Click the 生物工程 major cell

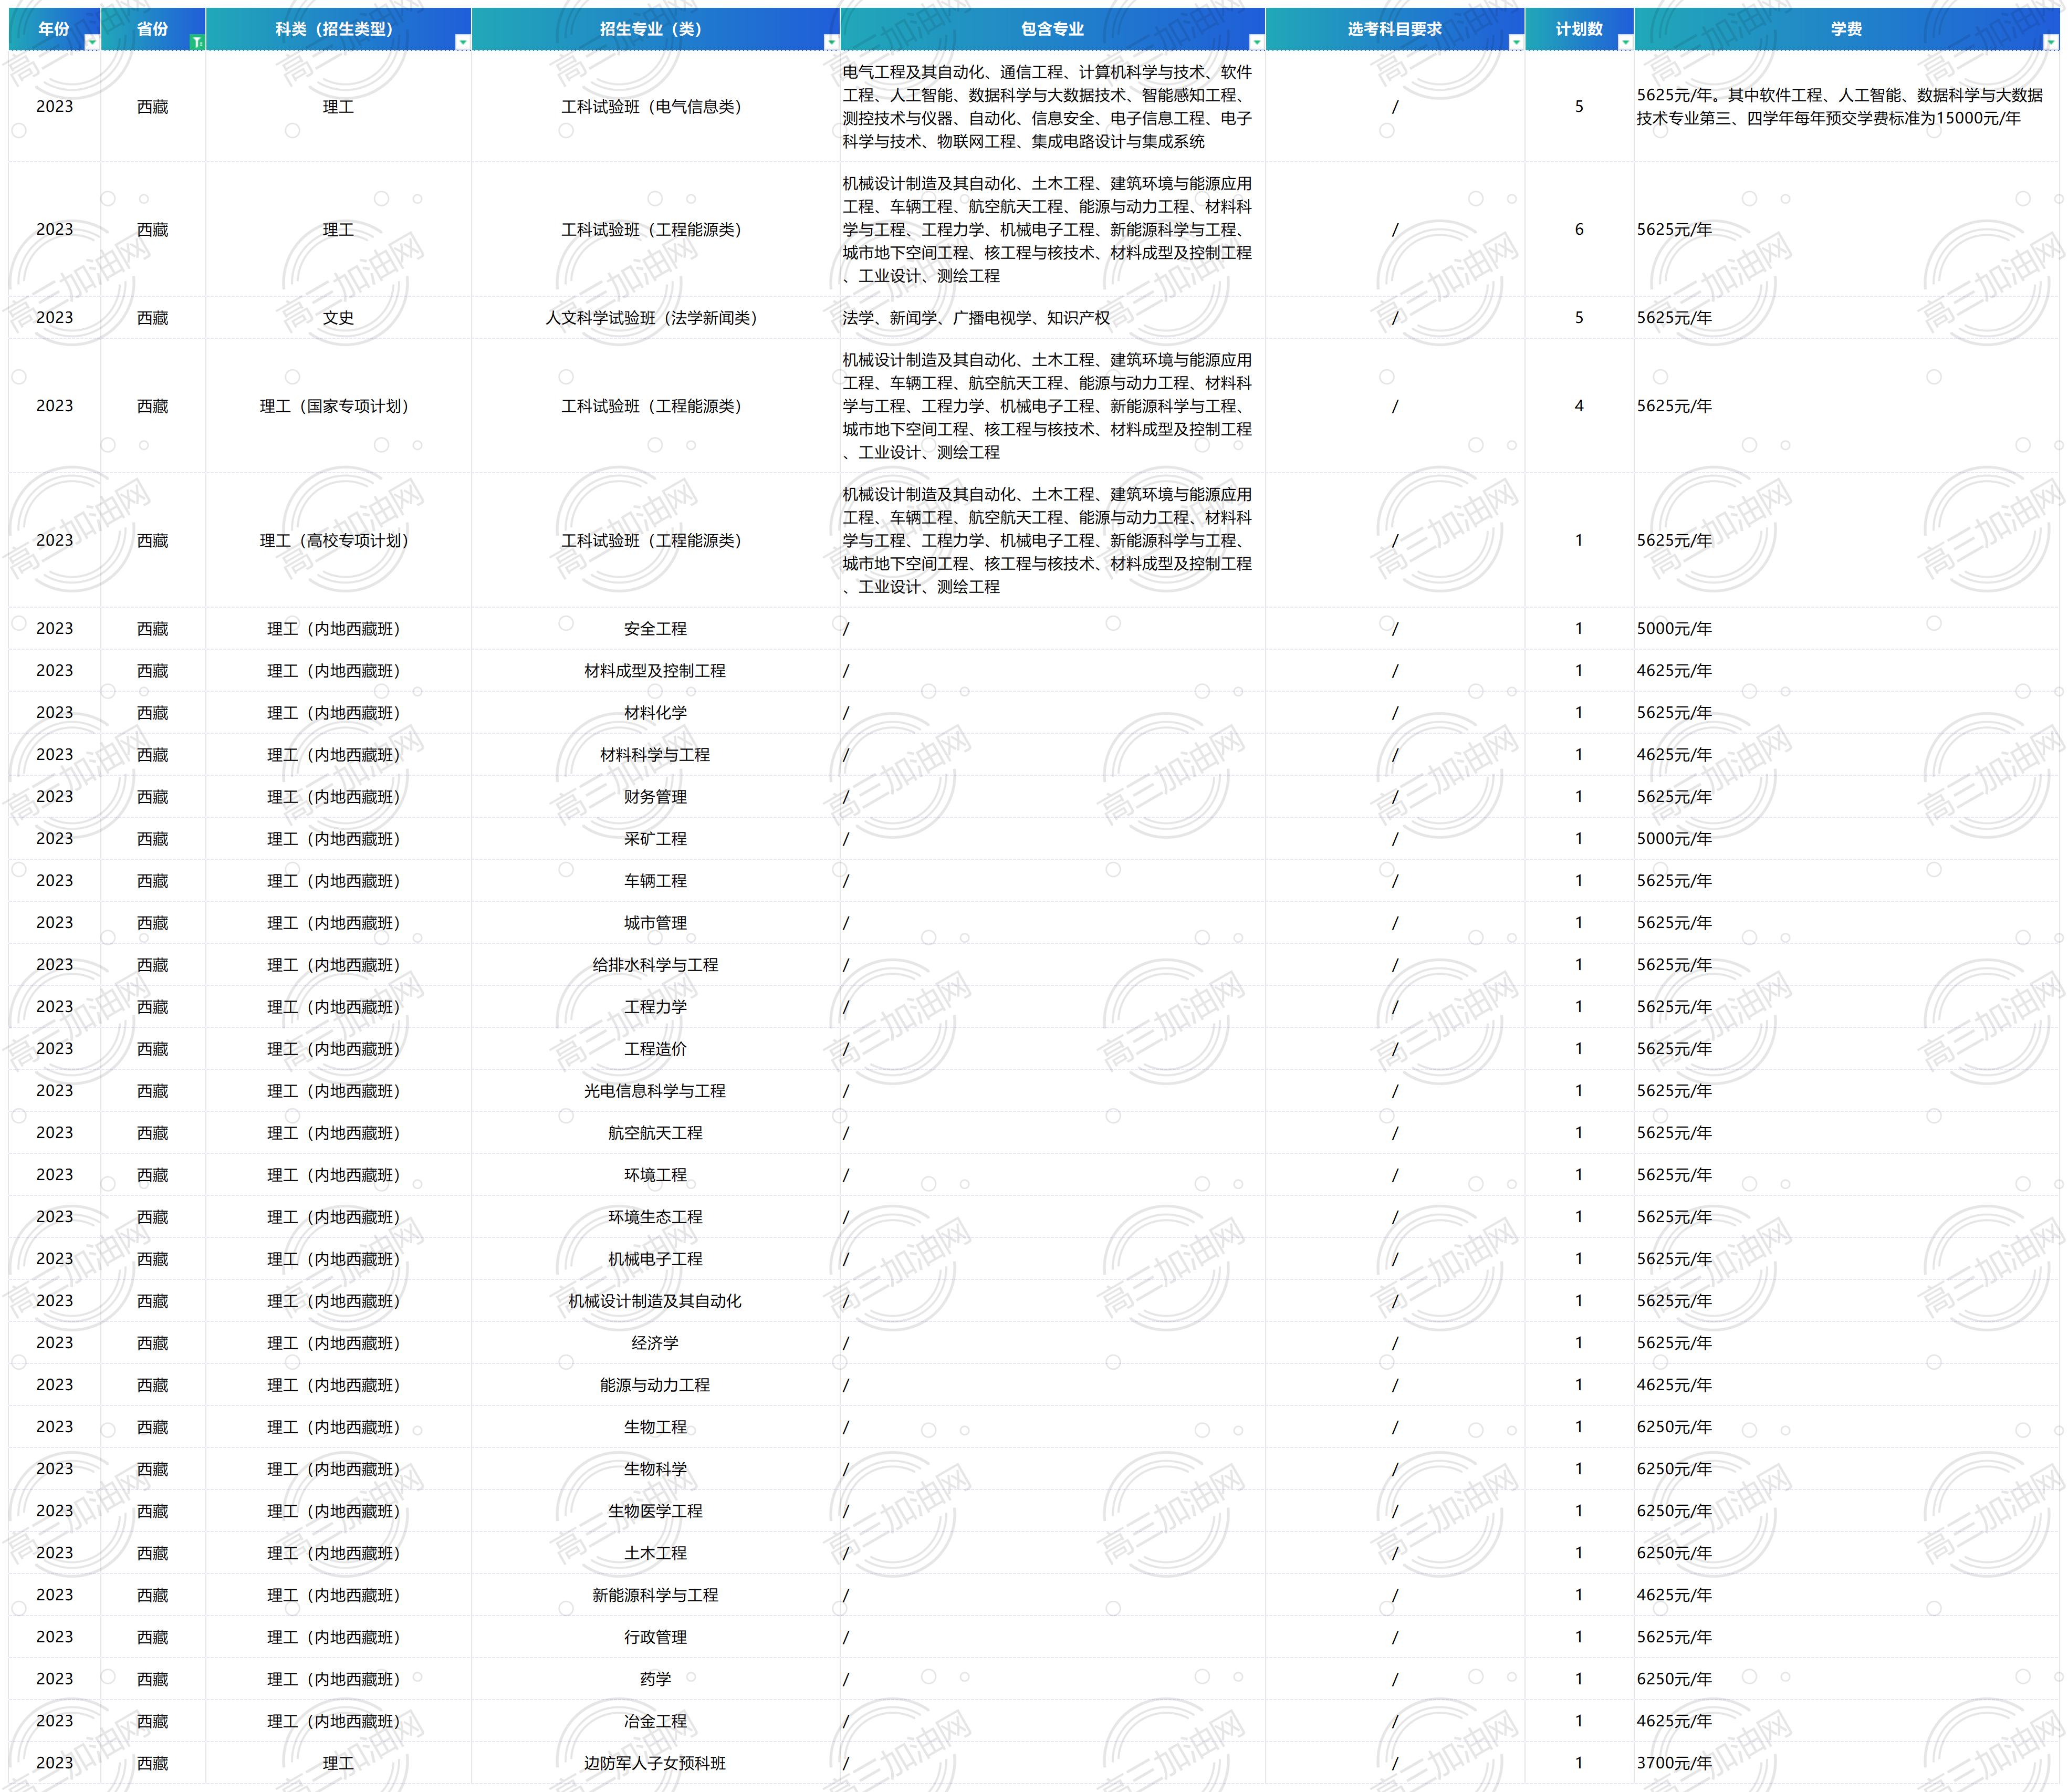(x=655, y=1427)
